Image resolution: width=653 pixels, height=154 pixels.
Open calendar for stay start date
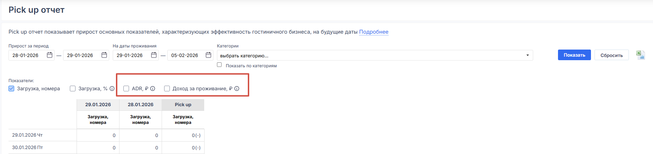pos(154,55)
